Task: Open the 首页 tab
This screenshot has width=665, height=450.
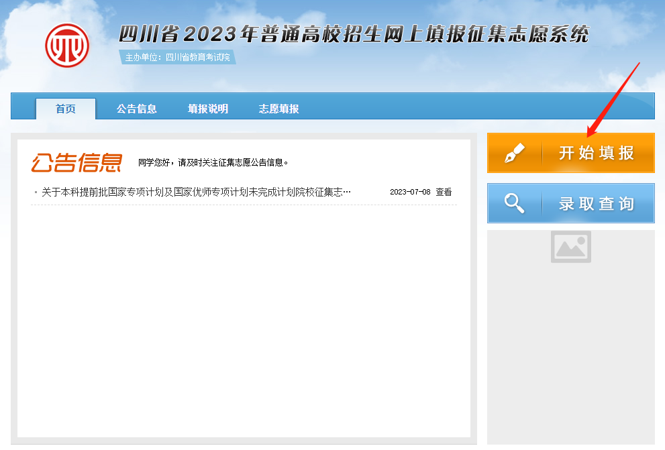Action: click(66, 109)
